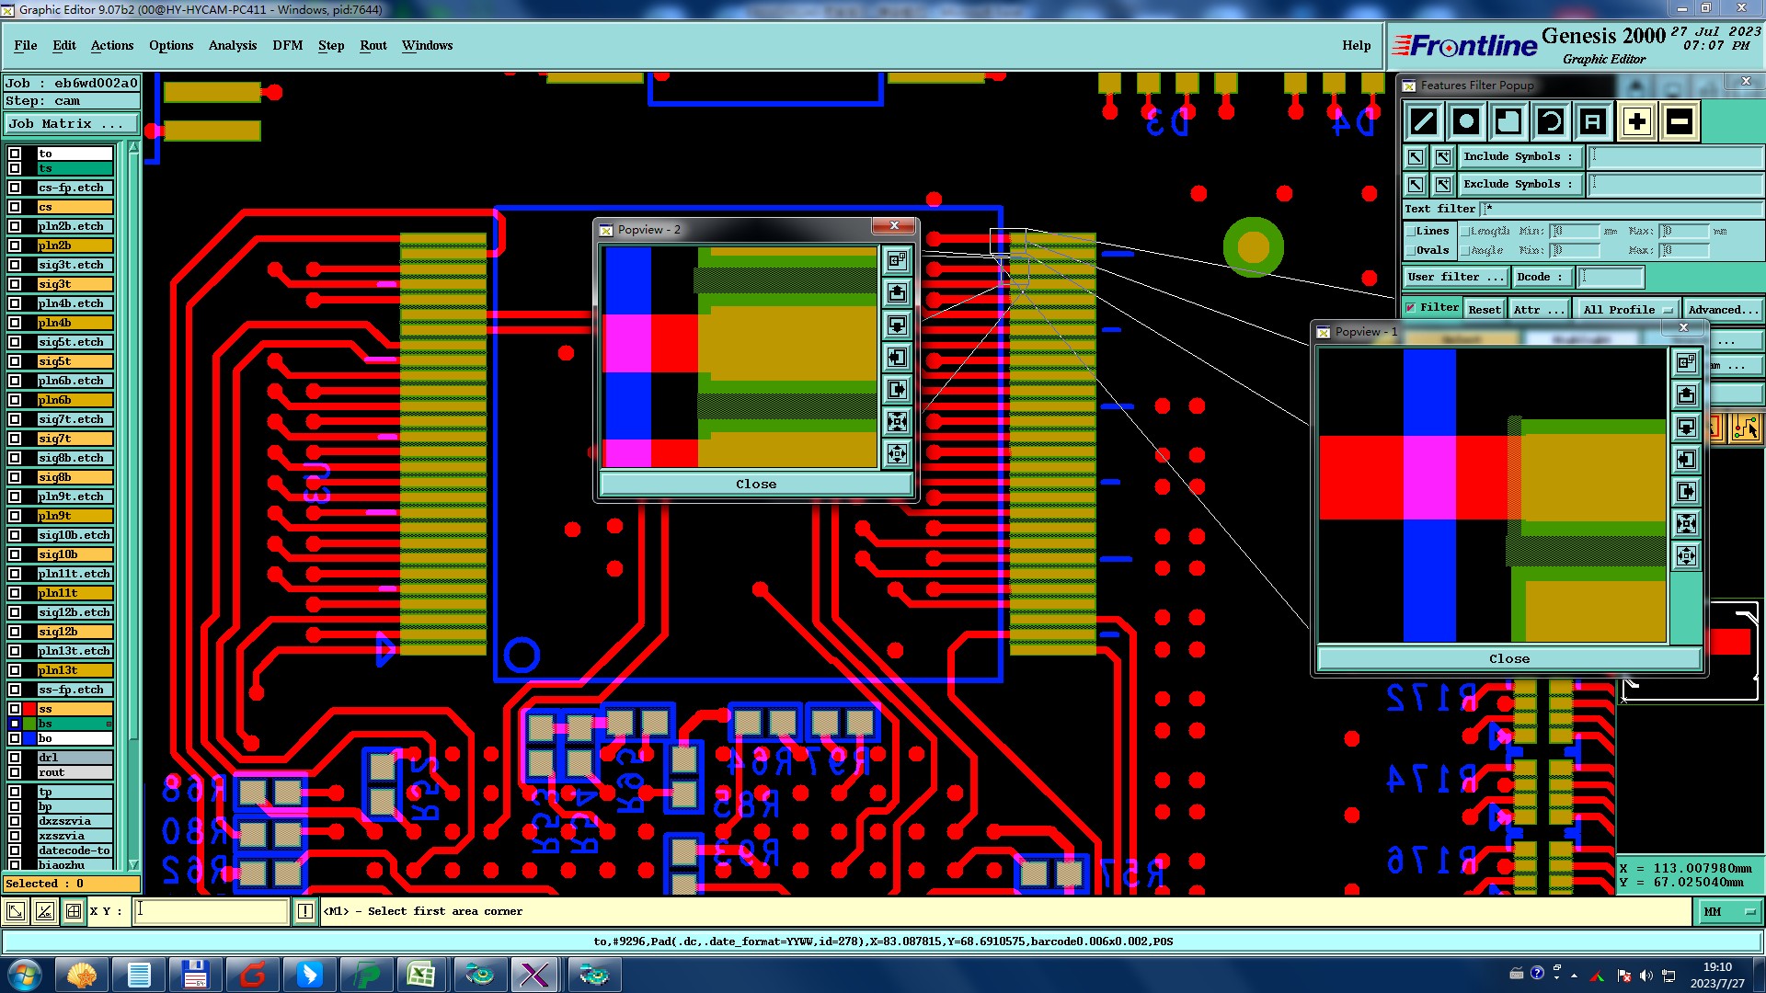This screenshot has width=1766, height=993.
Task: Open the Rout menu
Action: [373, 46]
